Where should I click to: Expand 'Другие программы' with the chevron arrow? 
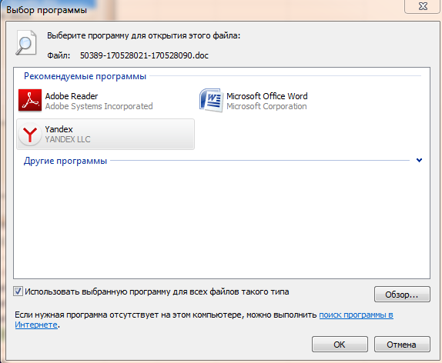[x=419, y=160]
